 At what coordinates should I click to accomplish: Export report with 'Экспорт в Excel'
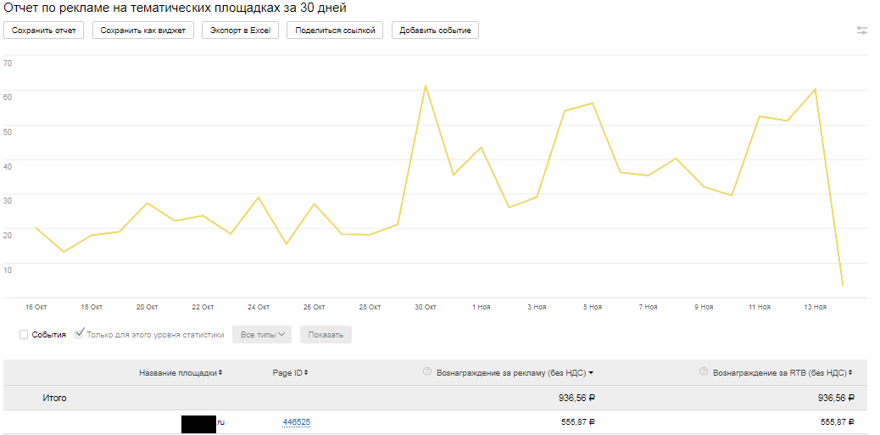[241, 31]
